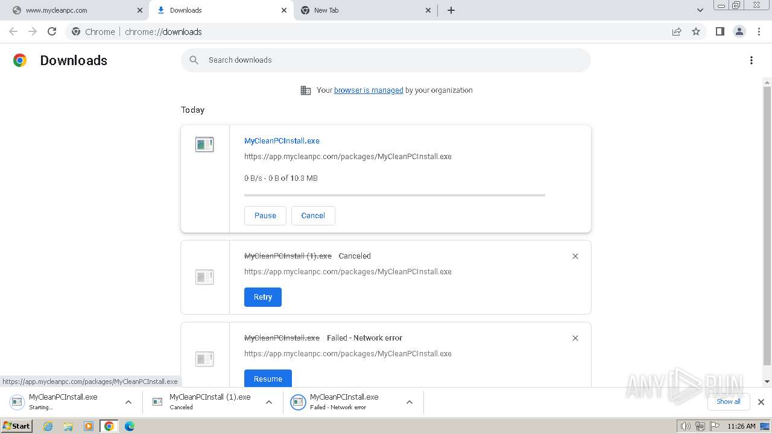Viewport: 772px width, 434px height.
Task: Open the tab search dropdown chevron
Action: click(700, 10)
